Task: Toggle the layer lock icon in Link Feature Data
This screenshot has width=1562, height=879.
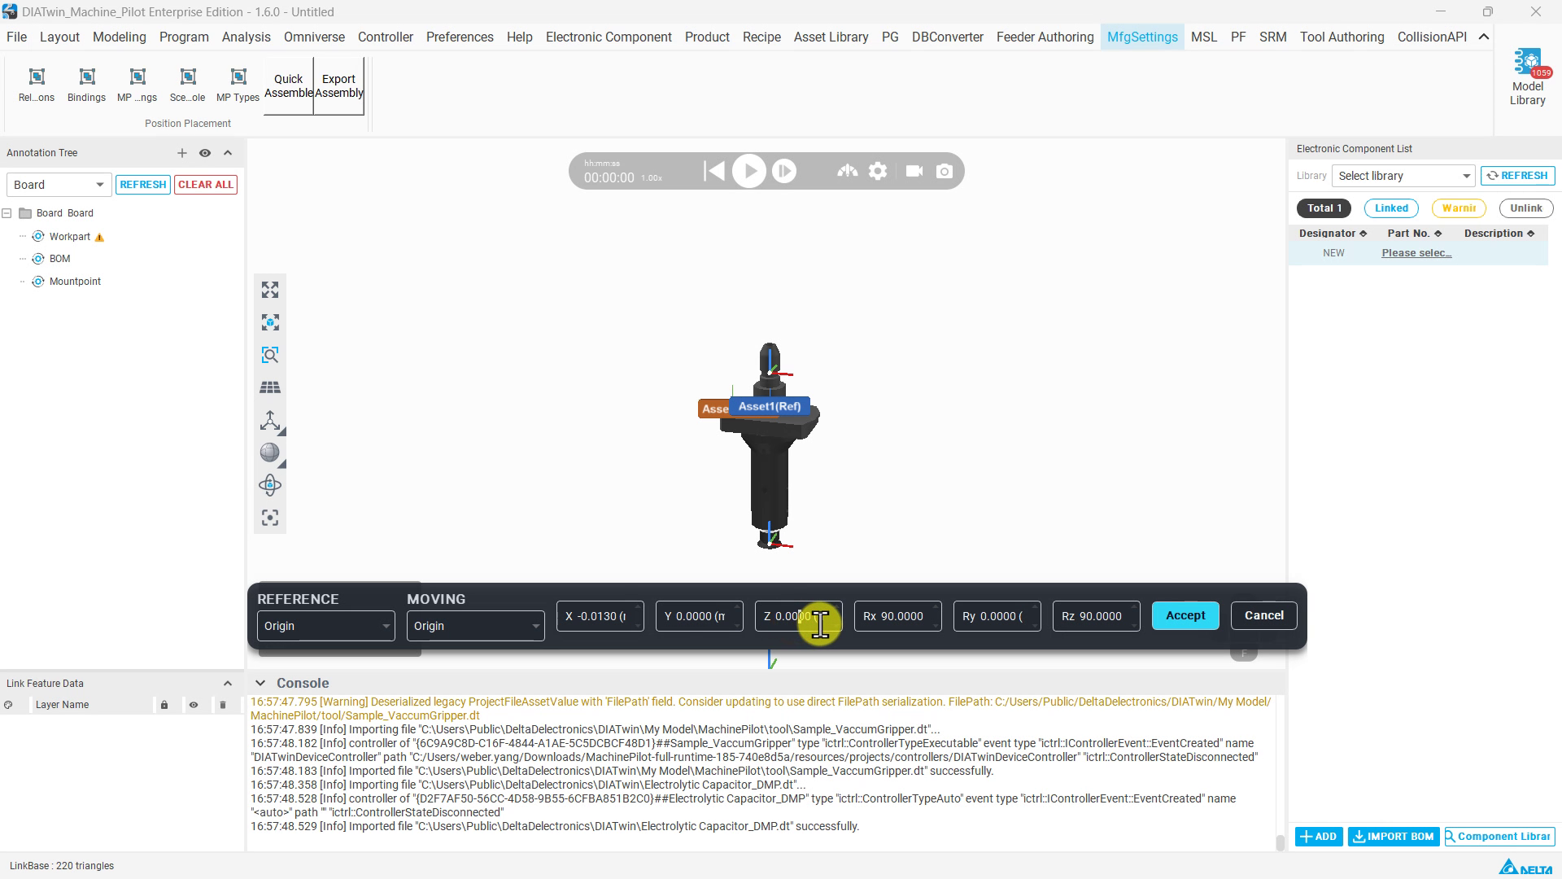Action: [164, 705]
